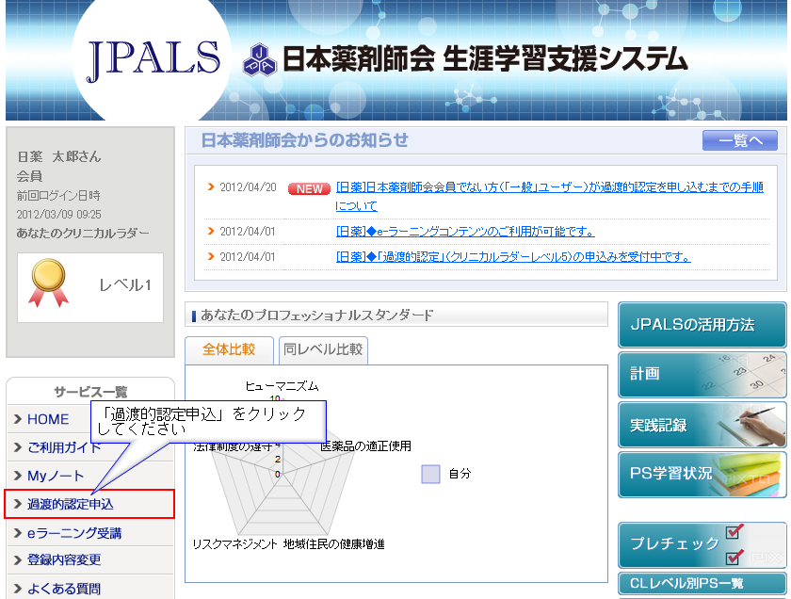Click the CLレベル別PS一覧 banner button
This screenshot has width=791, height=599.
pyautogui.click(x=702, y=583)
